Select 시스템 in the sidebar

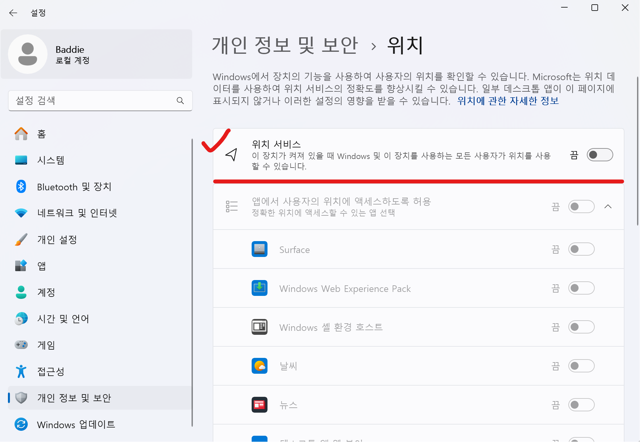51,160
